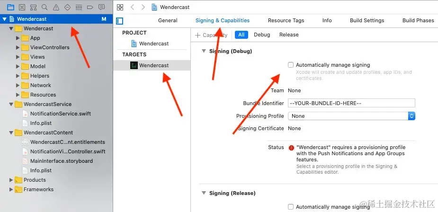Image resolution: width=438 pixels, height=212 pixels.
Task: Open the Provisioning Profile dropdown
Action: point(351,116)
